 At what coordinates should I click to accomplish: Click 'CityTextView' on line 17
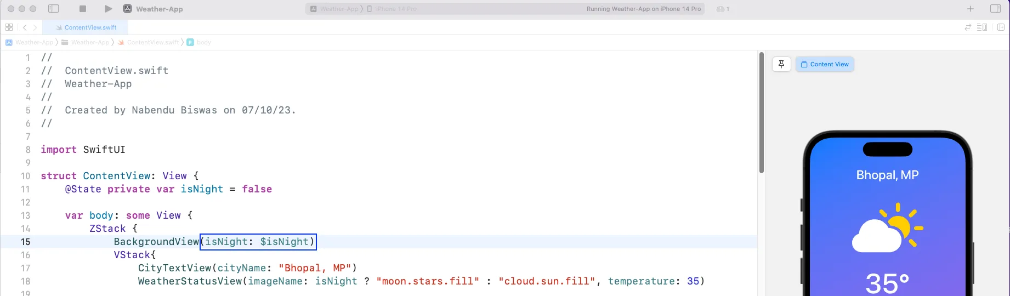click(174, 268)
